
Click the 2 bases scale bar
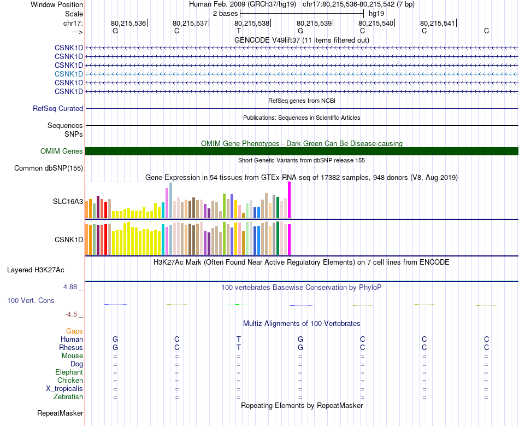pyautogui.click(x=302, y=14)
